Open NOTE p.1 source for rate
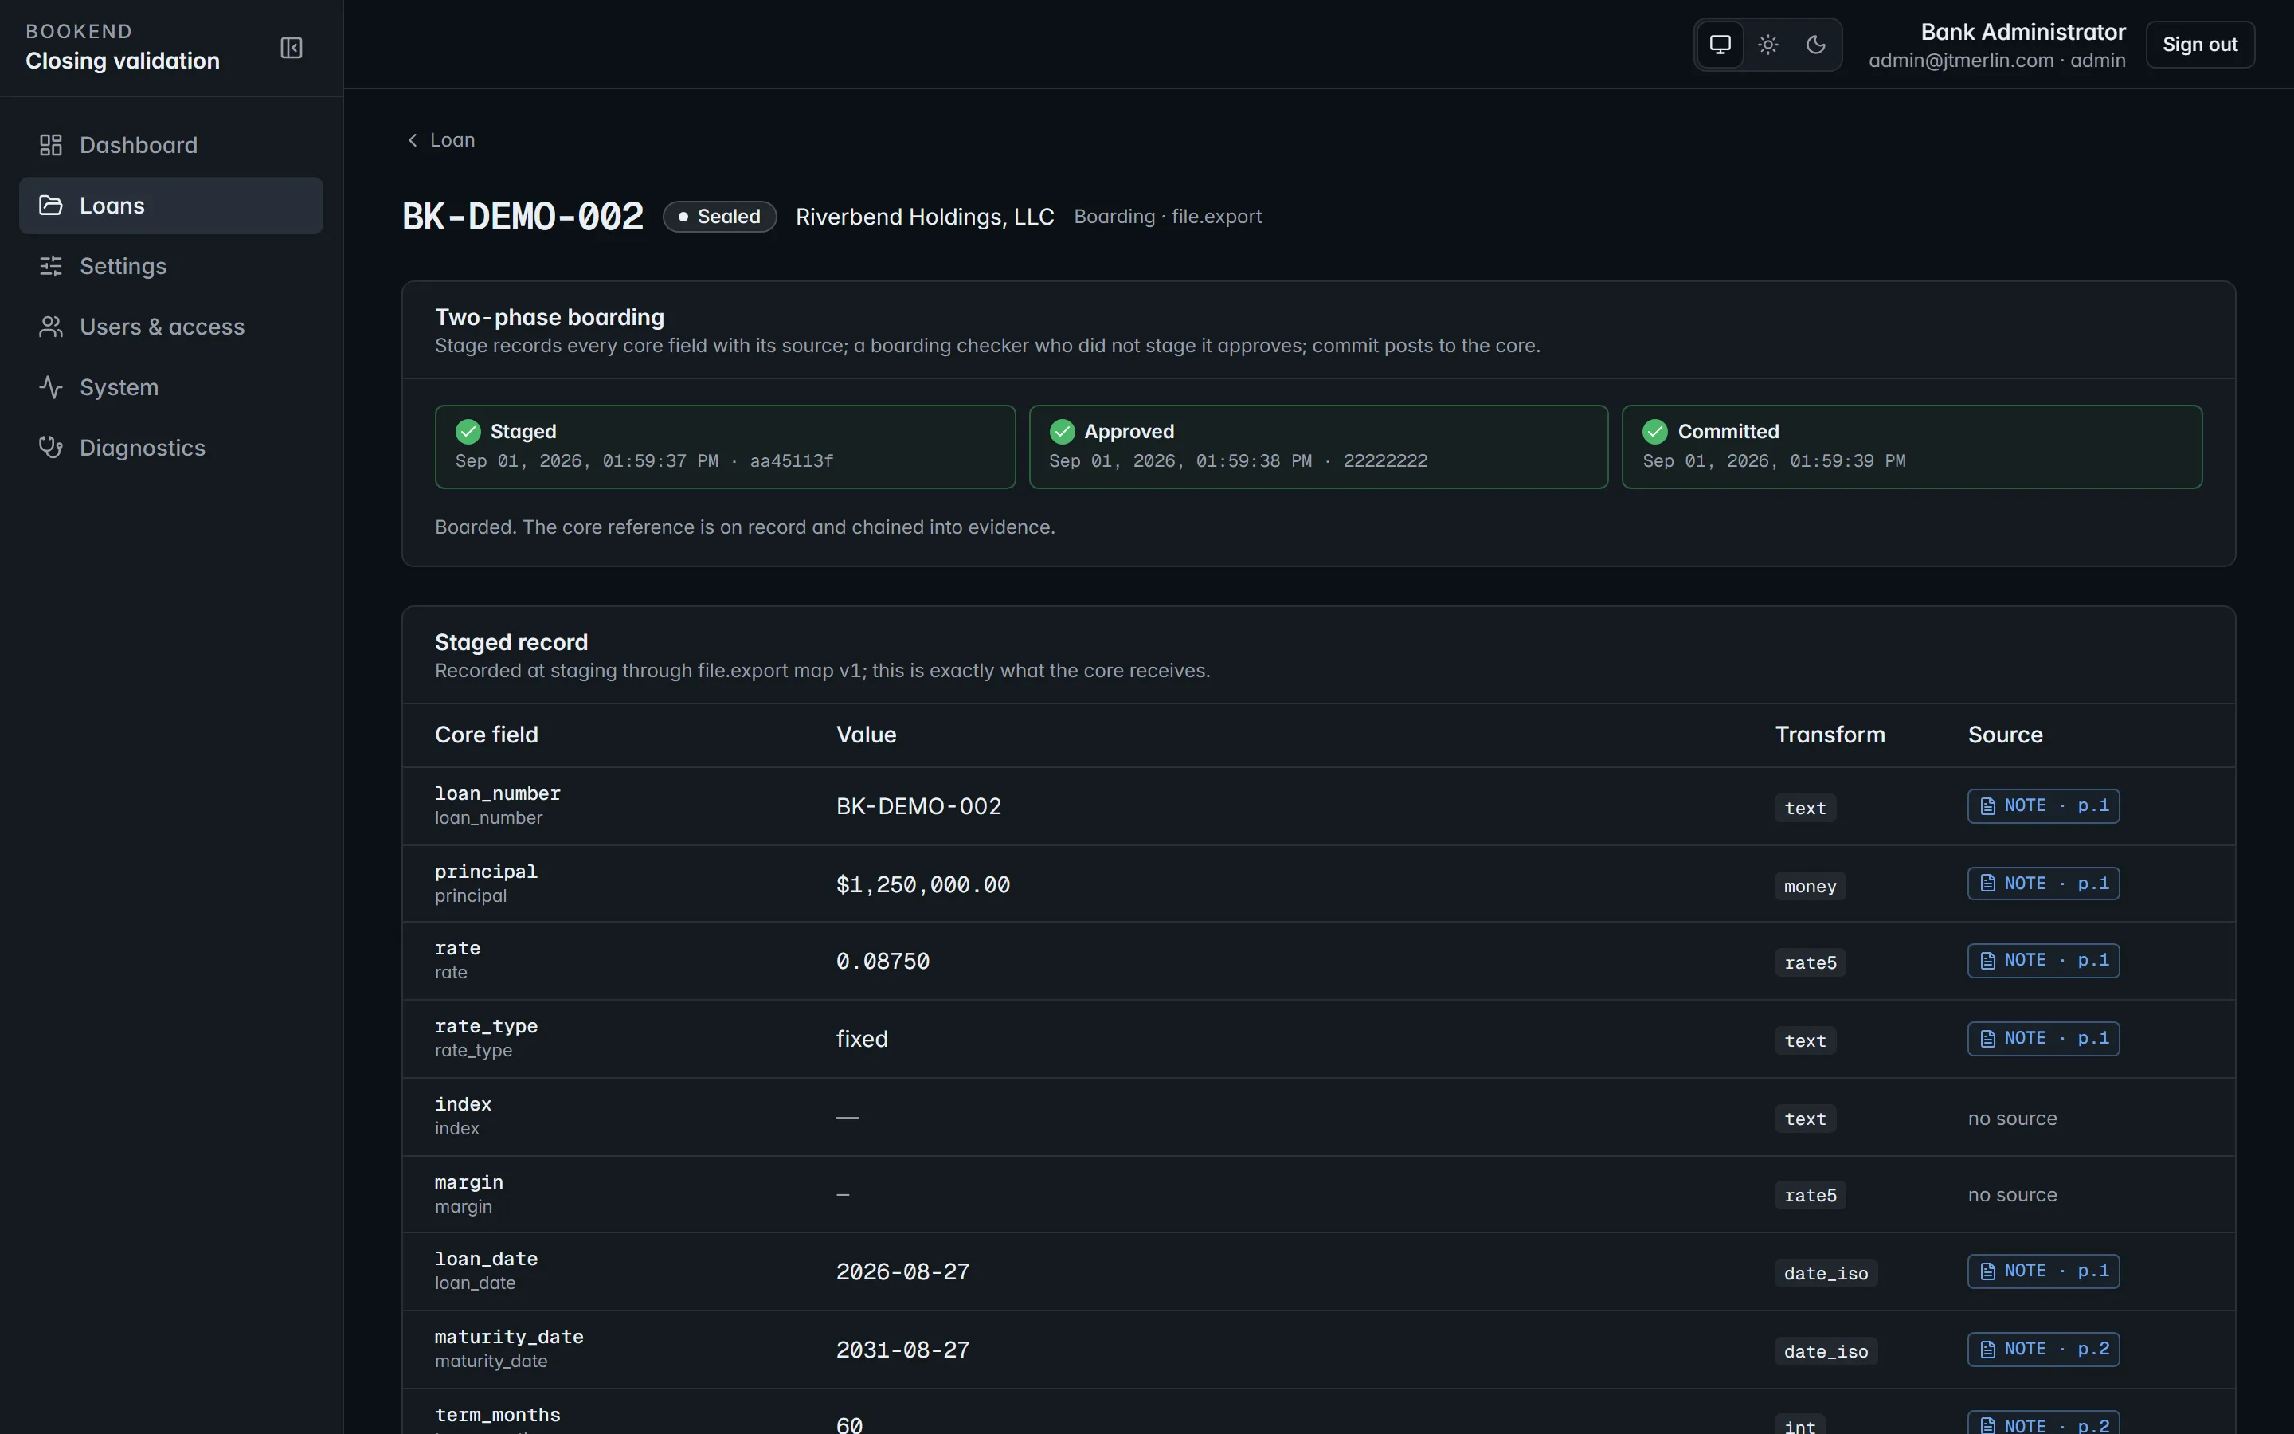2294x1434 pixels. coord(2043,961)
